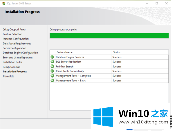
Task: Select the Feature Selection step
Action: pyautogui.click(x=13, y=34)
